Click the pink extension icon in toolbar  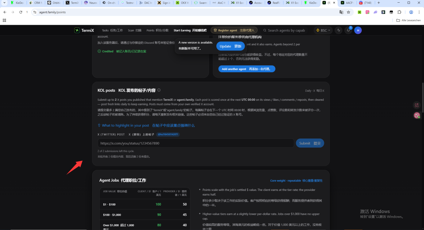coord(367,12)
